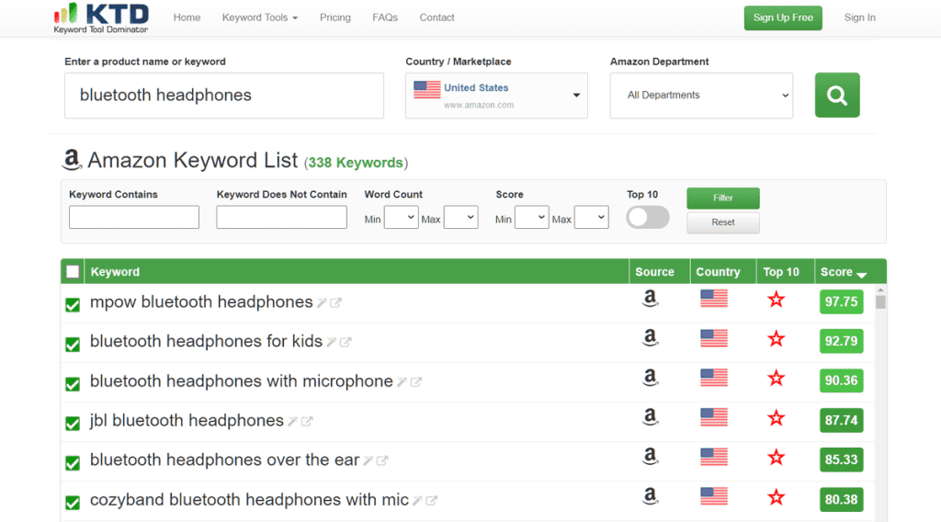The height and width of the screenshot is (522, 941).
Task: Click Top 10 star in jbl row
Action: point(776,417)
